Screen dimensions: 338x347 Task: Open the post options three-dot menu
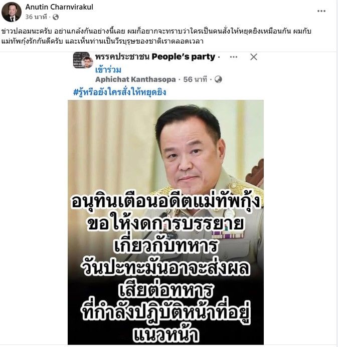(x=321, y=11)
